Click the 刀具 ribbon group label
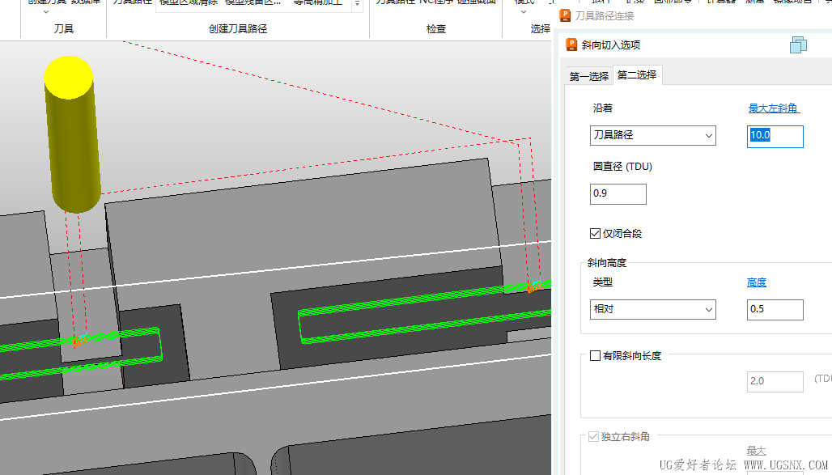The image size is (832, 475). click(64, 28)
